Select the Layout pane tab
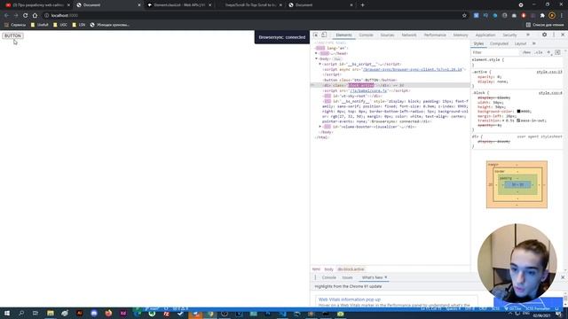The height and width of the screenshot is (319, 568). coord(520,43)
